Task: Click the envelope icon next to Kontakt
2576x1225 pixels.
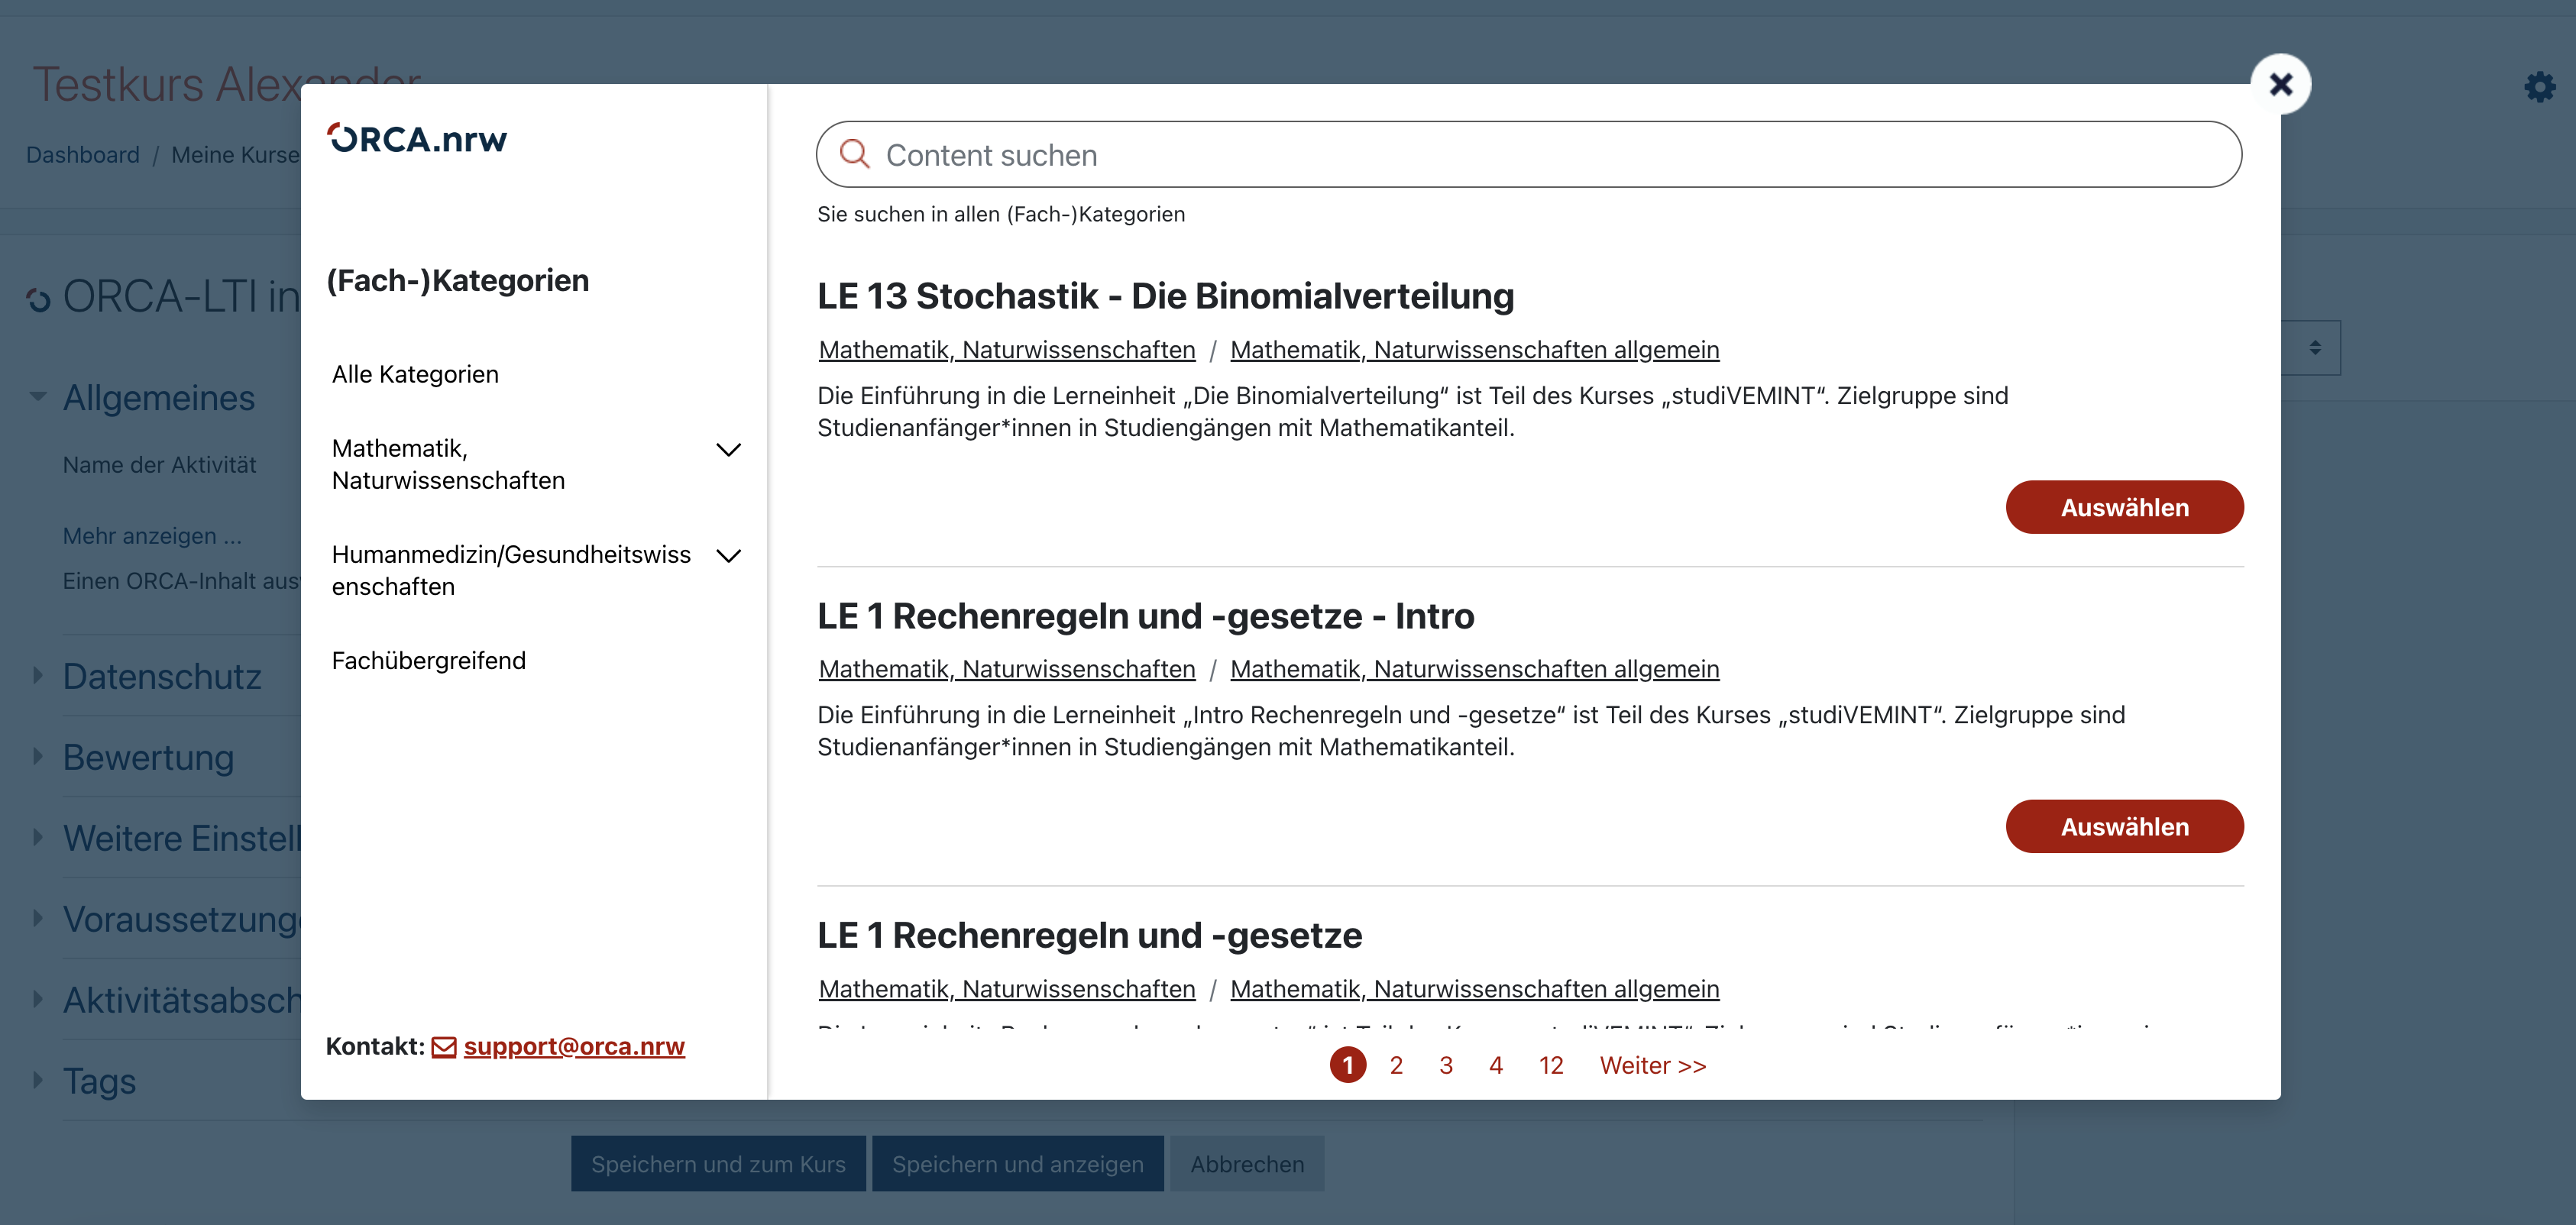Action: click(x=443, y=1046)
